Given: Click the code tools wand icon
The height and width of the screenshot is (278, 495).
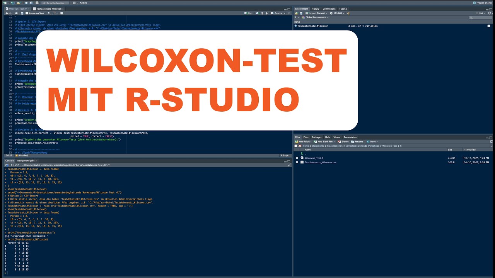Looking at the screenshot, I should tap(54, 13).
